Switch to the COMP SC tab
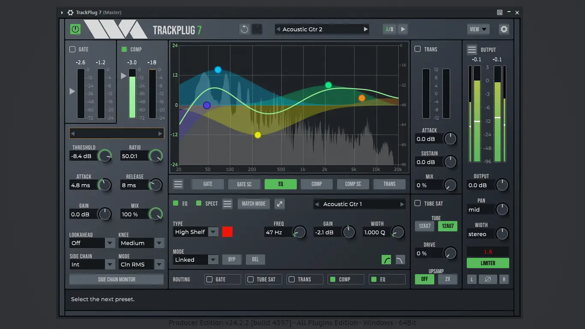585x329 pixels. [352, 184]
